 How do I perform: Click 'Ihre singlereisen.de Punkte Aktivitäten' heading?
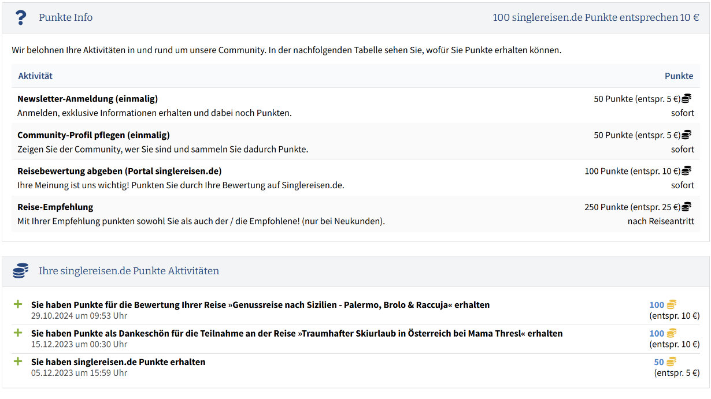(x=129, y=271)
